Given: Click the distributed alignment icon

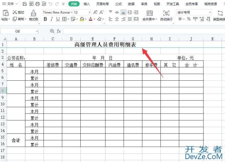Looking at the screenshot, I should click(x=136, y=19).
